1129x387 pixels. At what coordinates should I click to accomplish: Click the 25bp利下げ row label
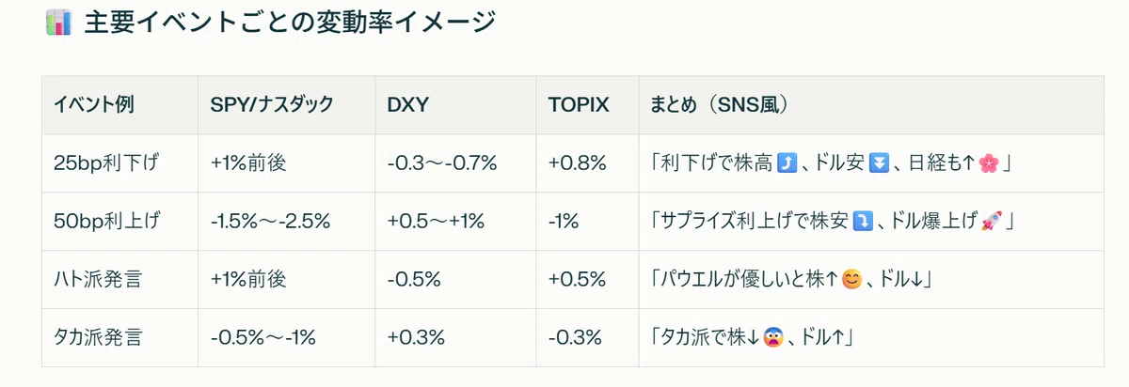[106, 163]
